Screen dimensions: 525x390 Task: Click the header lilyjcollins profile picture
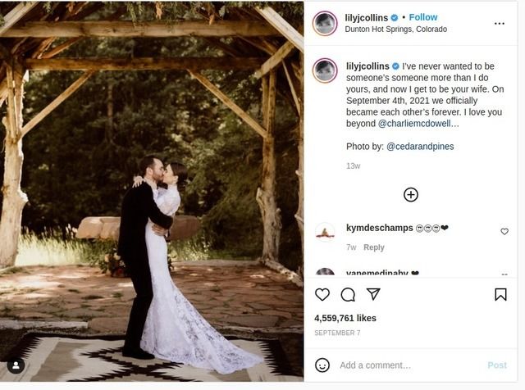pyautogui.click(x=325, y=23)
